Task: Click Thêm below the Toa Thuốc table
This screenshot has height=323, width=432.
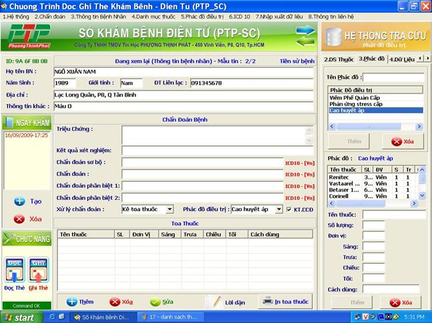Action: pyautogui.click(x=79, y=302)
